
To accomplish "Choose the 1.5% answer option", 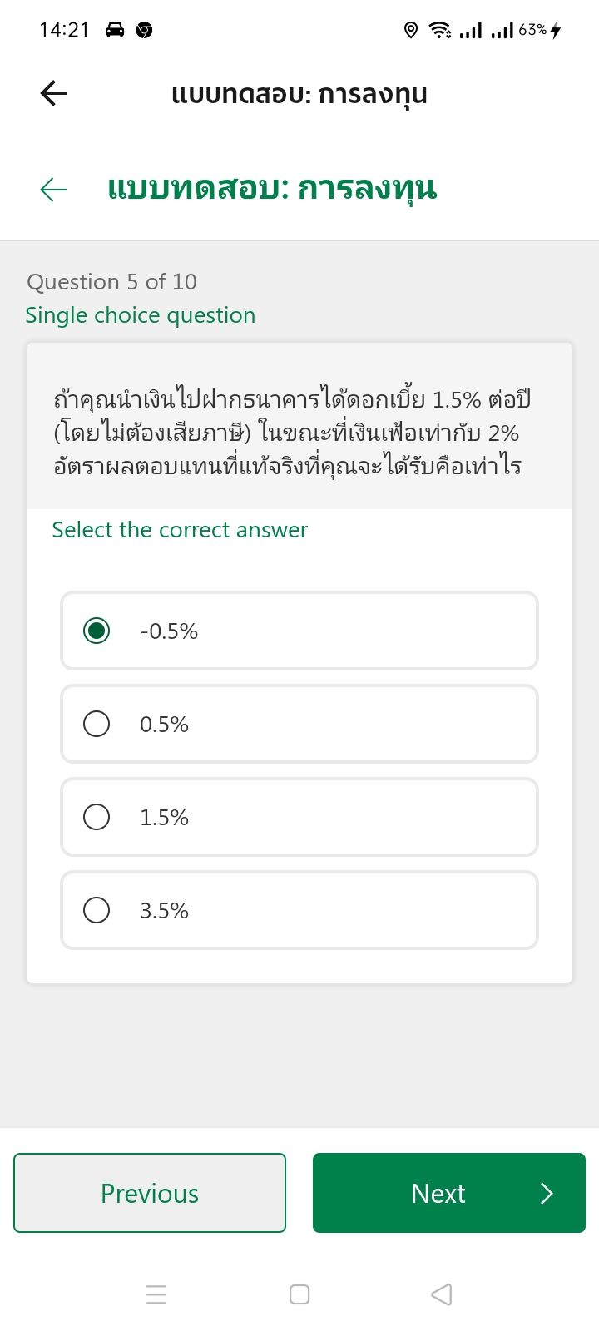I will tap(299, 817).
